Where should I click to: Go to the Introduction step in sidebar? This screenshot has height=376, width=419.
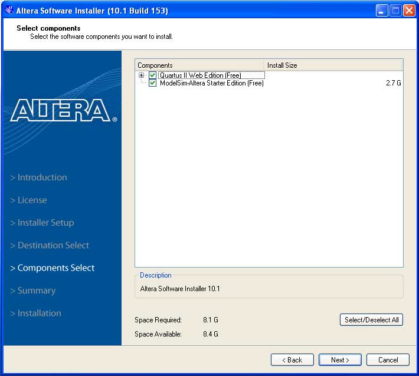click(42, 177)
